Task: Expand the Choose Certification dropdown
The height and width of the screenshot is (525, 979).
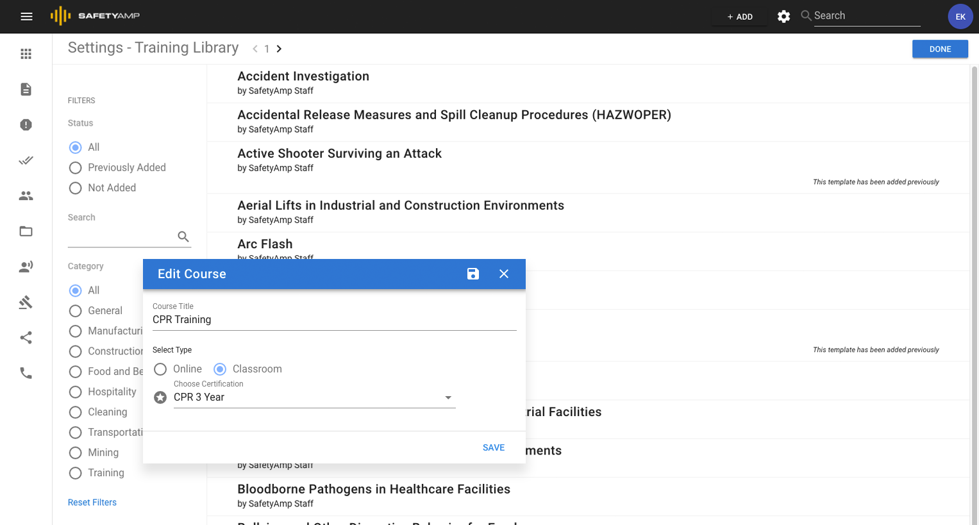Action: pos(448,397)
